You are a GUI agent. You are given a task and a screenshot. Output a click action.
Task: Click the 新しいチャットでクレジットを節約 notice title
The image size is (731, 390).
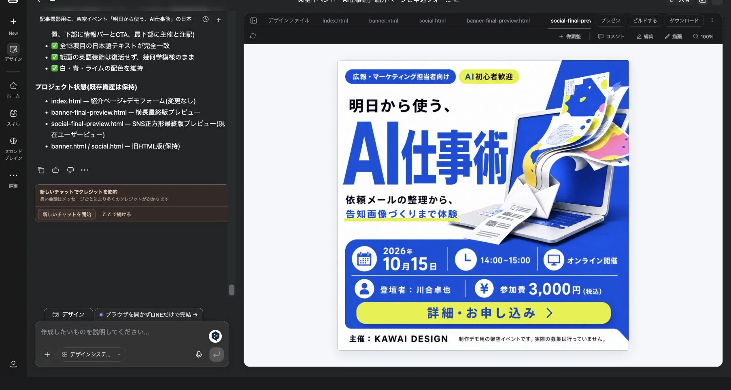79,192
